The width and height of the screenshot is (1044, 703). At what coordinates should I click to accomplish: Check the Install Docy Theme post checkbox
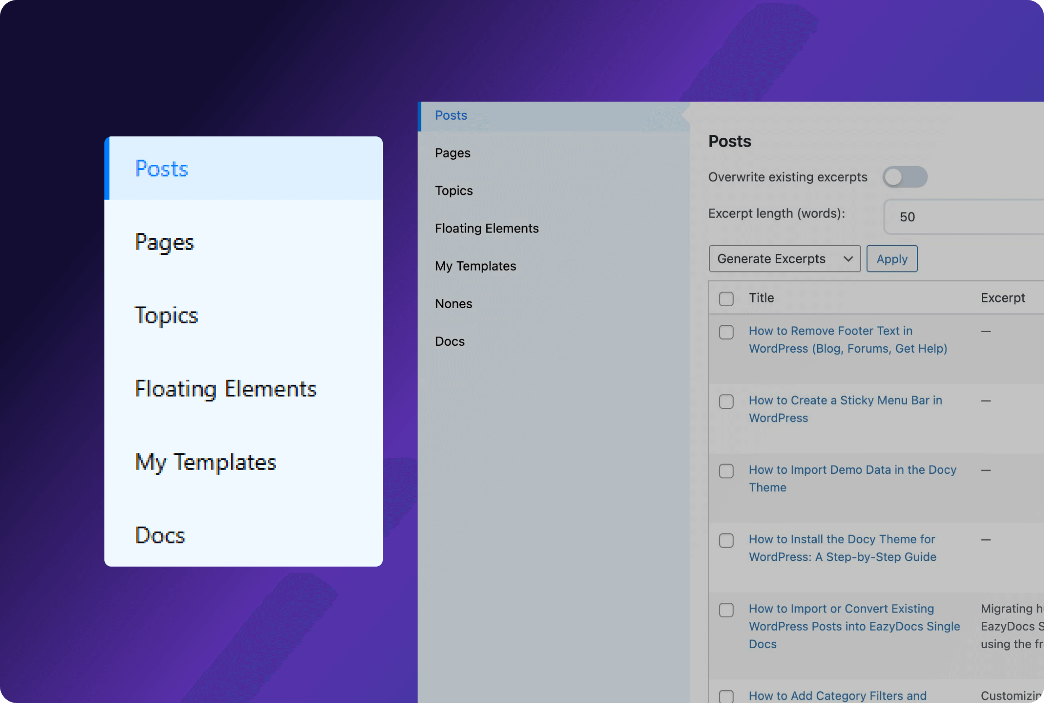click(x=726, y=541)
